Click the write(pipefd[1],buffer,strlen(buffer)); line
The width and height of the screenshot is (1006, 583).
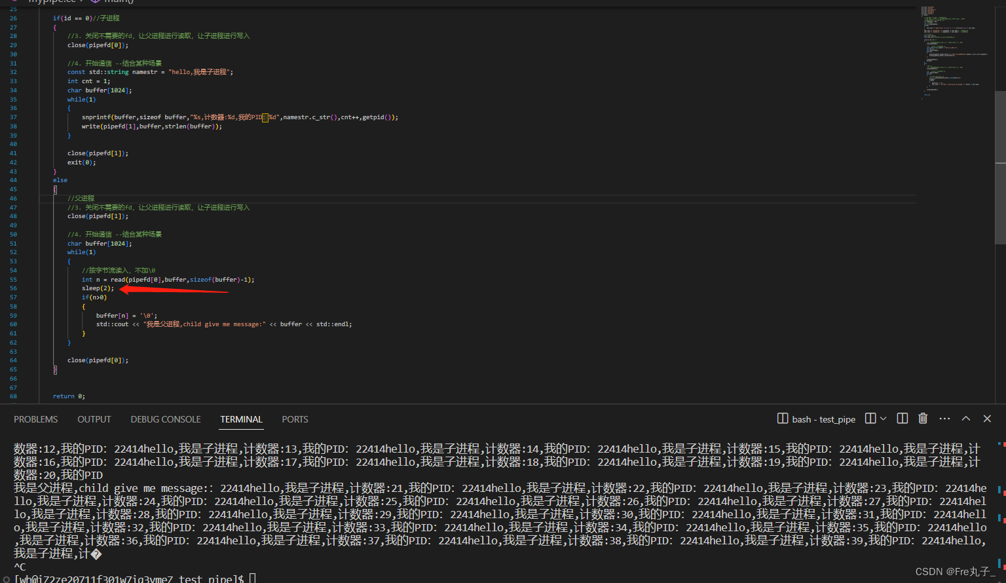point(152,126)
